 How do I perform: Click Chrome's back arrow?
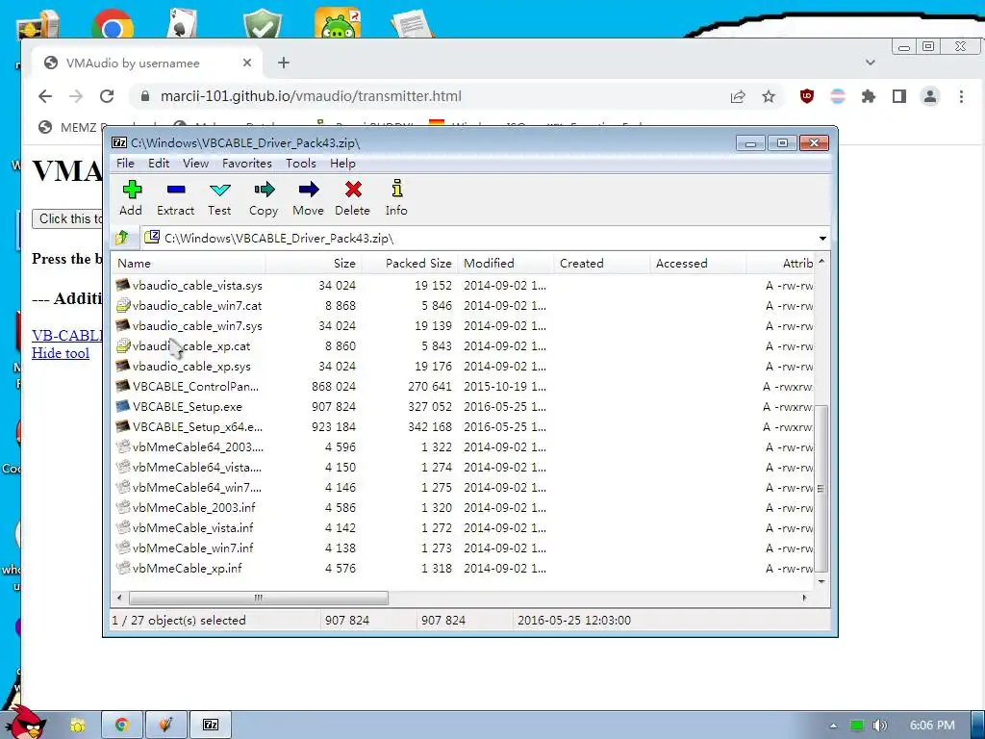(x=45, y=96)
